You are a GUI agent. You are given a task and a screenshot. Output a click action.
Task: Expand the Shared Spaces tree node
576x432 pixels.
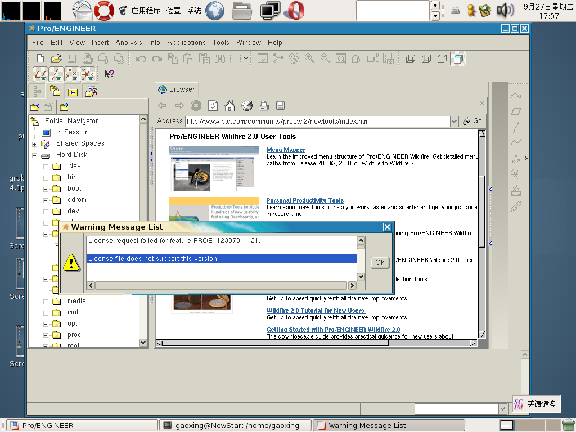coord(34,145)
